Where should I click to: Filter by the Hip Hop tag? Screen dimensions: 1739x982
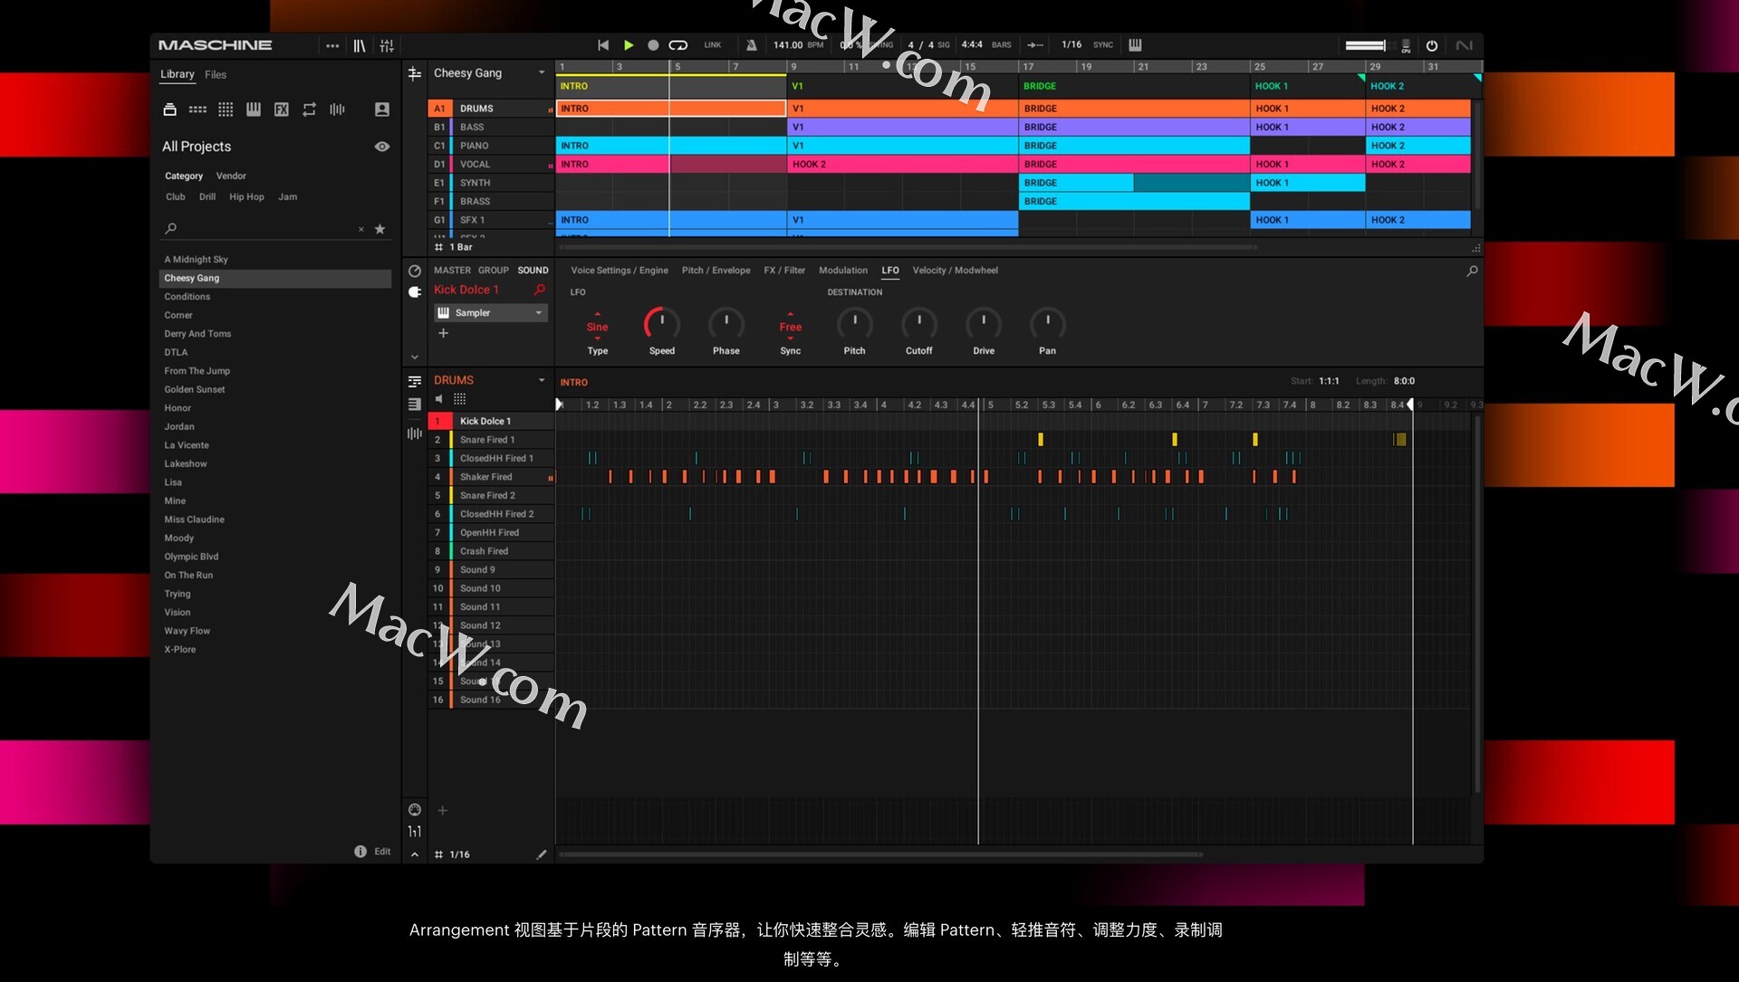click(x=246, y=196)
